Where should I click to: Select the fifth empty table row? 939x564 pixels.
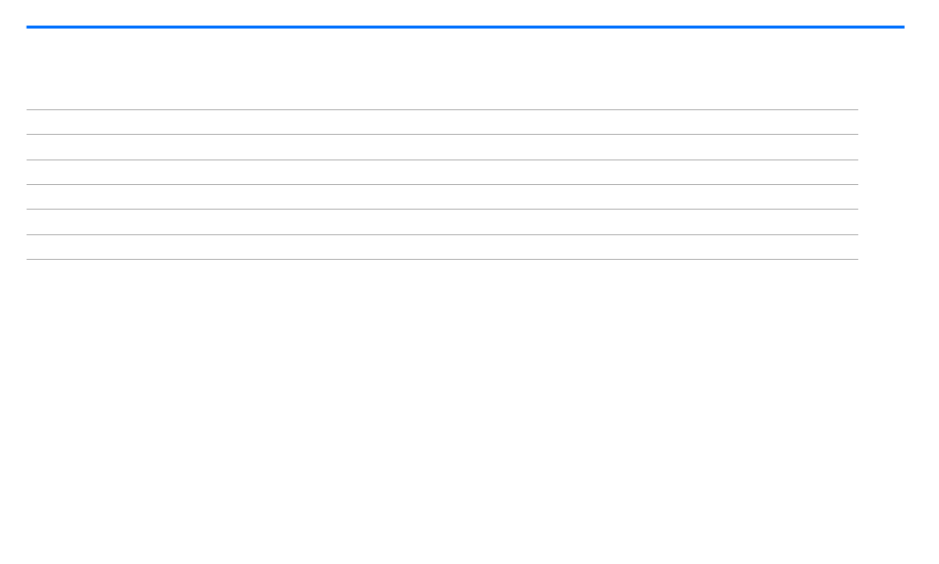[x=442, y=222]
